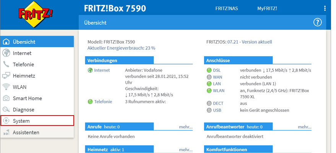
Task: Open MyFRITZ! from the top bar
Action: (x=267, y=8)
